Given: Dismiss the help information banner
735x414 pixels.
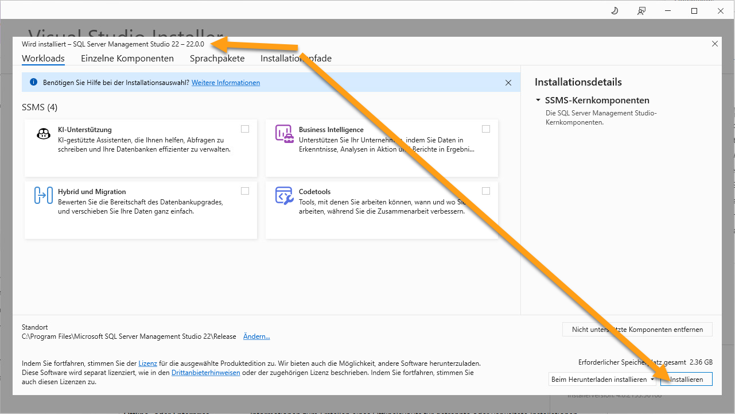Looking at the screenshot, I should 508,83.
